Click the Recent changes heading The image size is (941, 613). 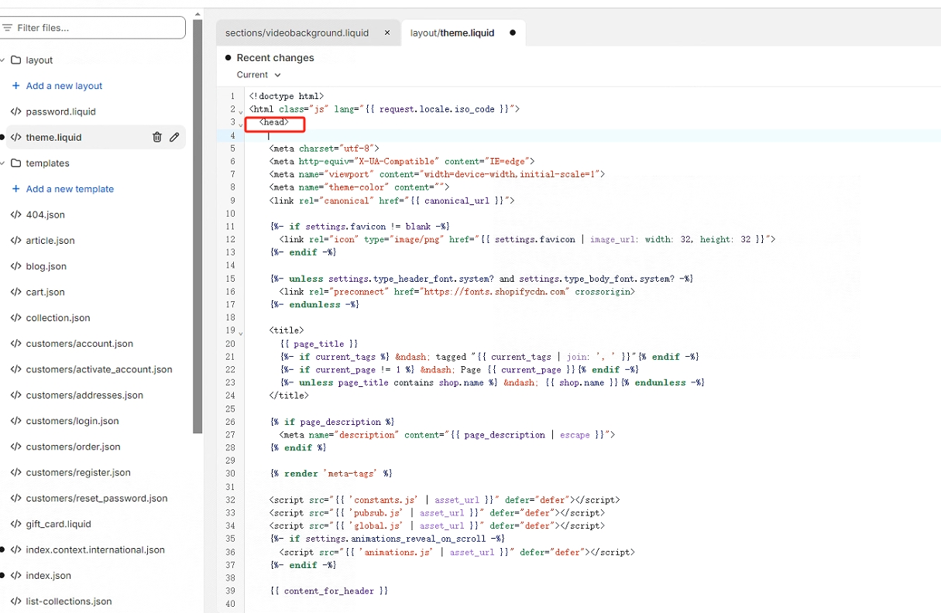(275, 58)
